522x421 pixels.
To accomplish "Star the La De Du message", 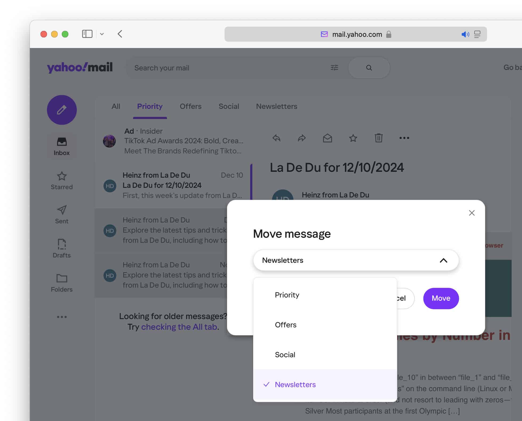I will point(353,138).
